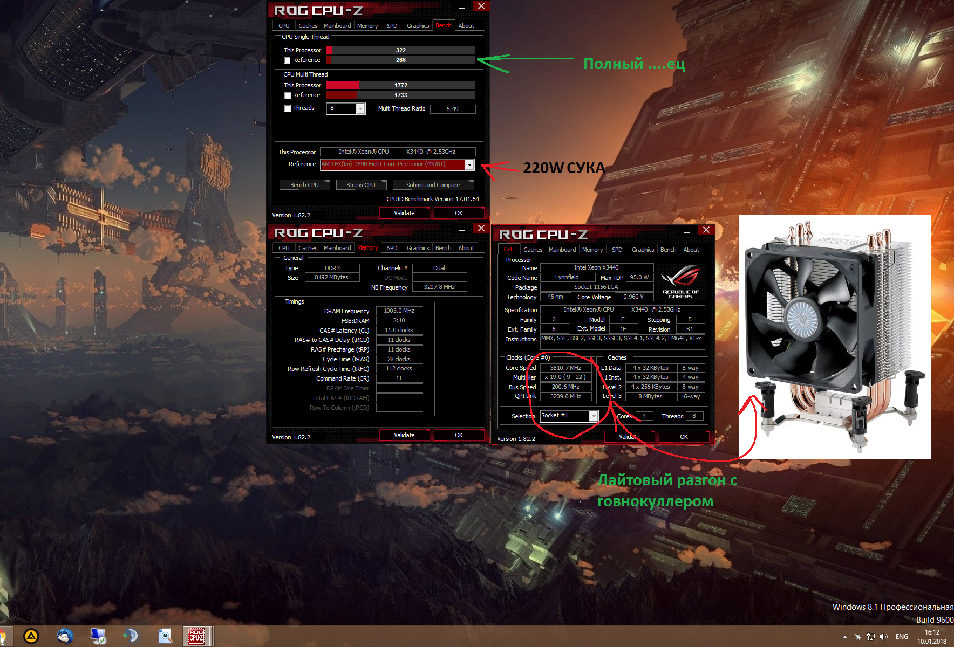Click OK in the CPU window
The height and width of the screenshot is (647, 954).
point(684,437)
